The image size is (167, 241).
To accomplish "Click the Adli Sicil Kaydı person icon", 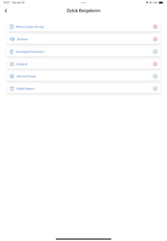I will tap(12, 76).
